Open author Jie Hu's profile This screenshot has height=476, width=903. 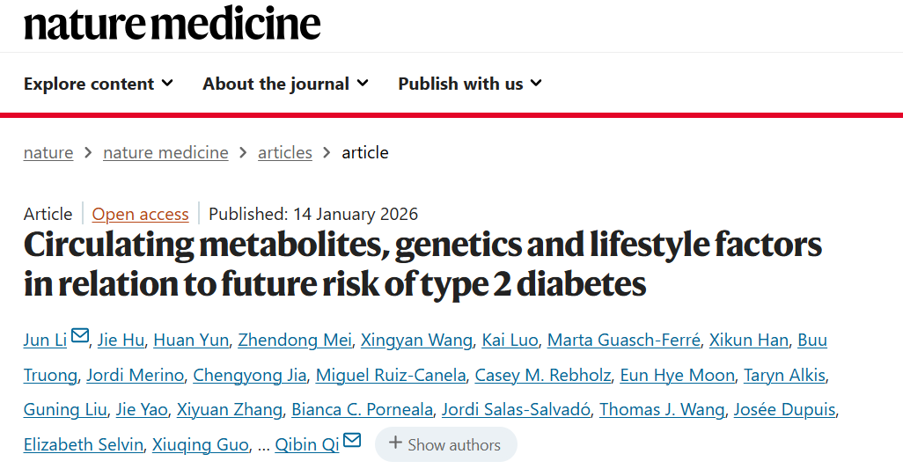click(121, 340)
